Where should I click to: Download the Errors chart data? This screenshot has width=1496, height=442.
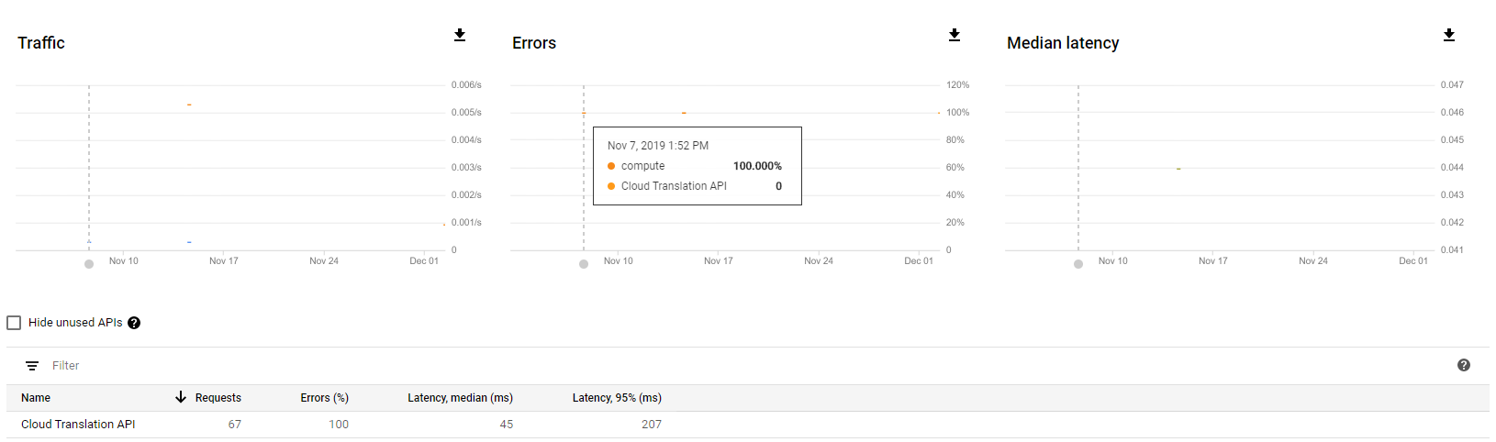click(955, 35)
